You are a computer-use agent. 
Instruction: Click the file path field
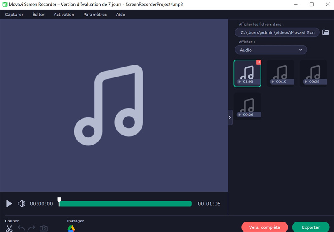pos(277,32)
